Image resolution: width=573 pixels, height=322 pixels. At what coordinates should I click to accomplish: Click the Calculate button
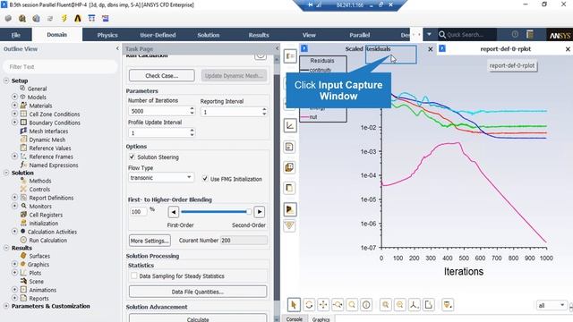[x=198, y=318]
